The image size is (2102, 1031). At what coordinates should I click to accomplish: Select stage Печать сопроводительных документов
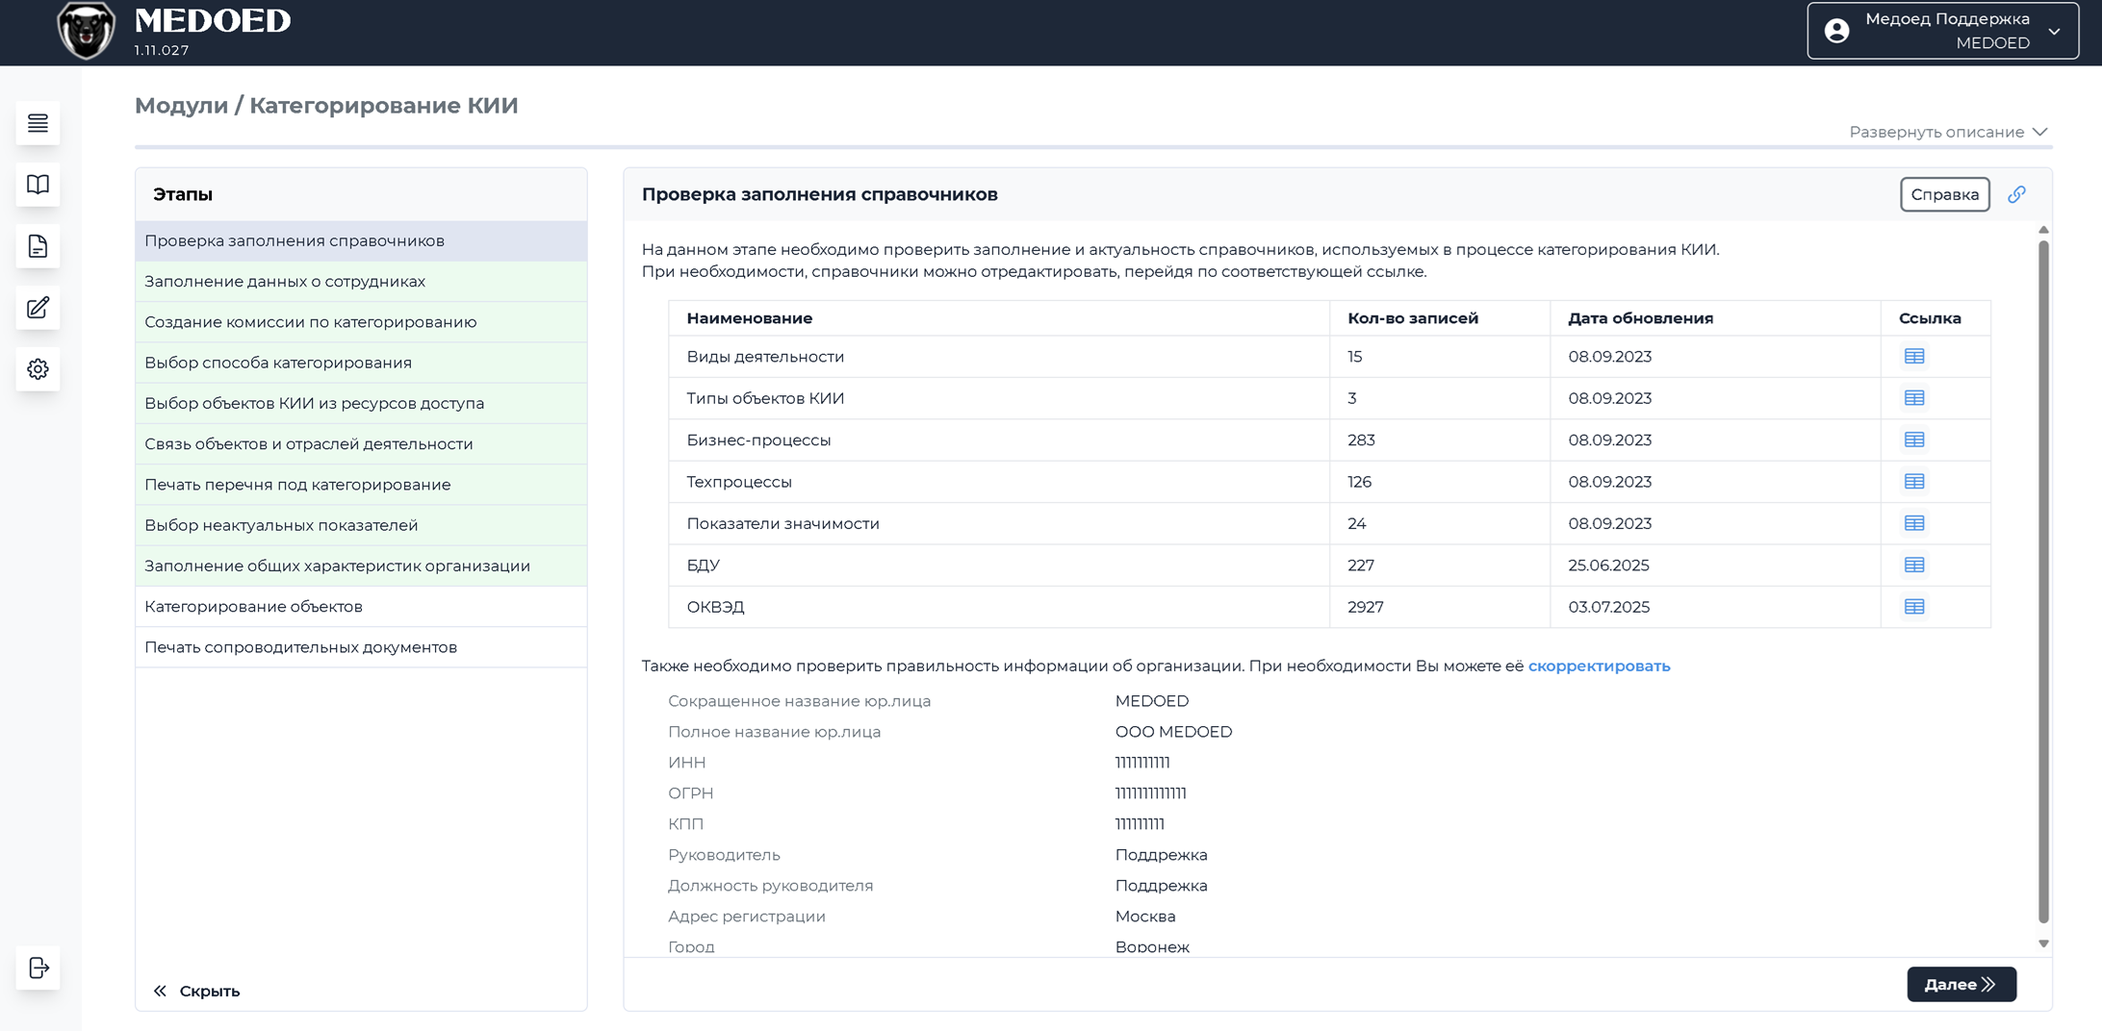coord(361,647)
